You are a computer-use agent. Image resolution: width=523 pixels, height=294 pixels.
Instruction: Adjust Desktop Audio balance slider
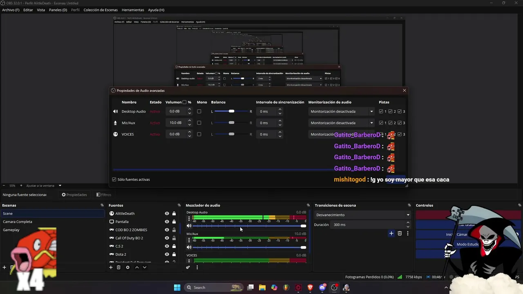(x=231, y=111)
